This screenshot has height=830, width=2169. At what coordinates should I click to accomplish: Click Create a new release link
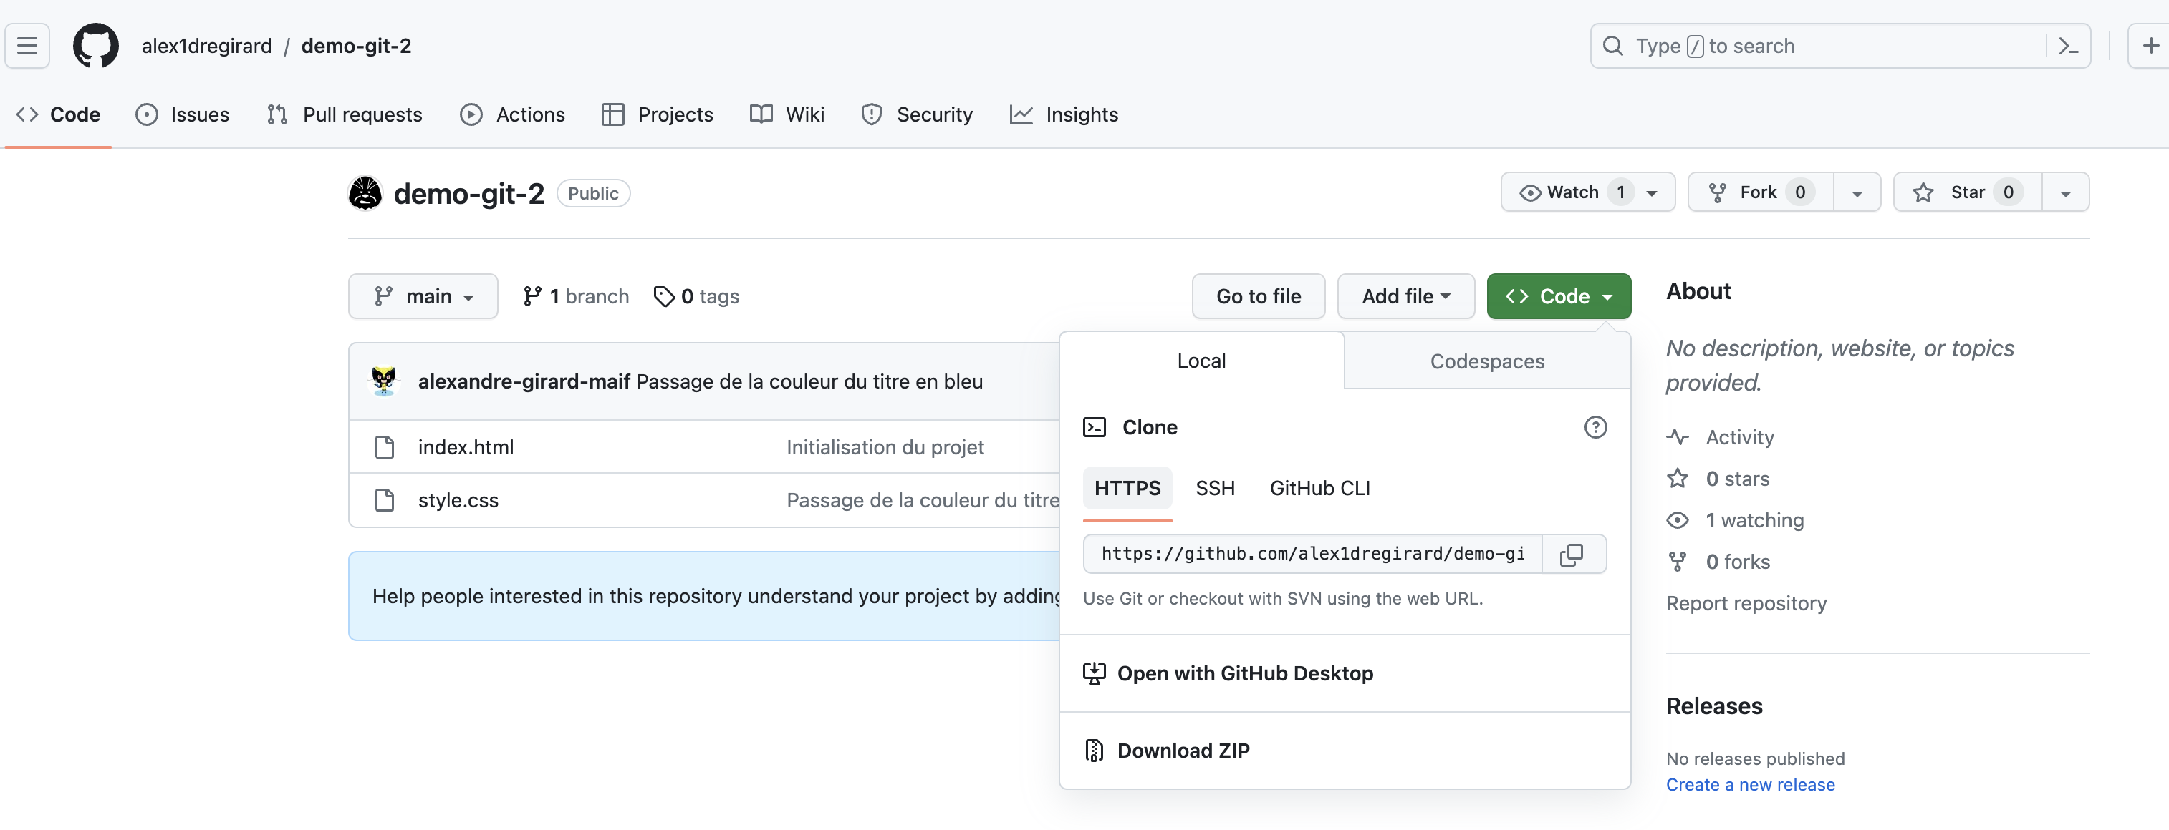click(x=1750, y=783)
